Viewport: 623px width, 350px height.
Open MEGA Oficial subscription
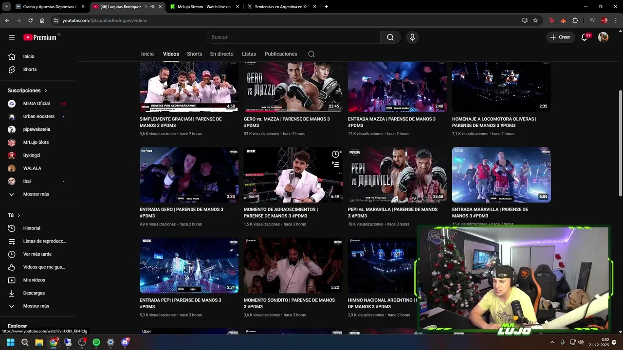37,104
